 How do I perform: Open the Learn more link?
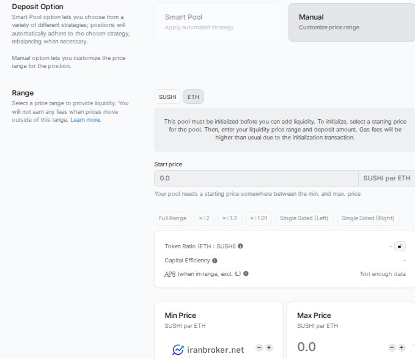click(x=86, y=120)
